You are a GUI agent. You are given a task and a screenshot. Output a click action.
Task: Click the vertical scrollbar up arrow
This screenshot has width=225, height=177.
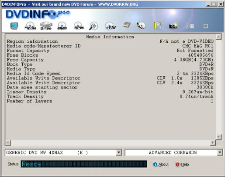(218, 37)
